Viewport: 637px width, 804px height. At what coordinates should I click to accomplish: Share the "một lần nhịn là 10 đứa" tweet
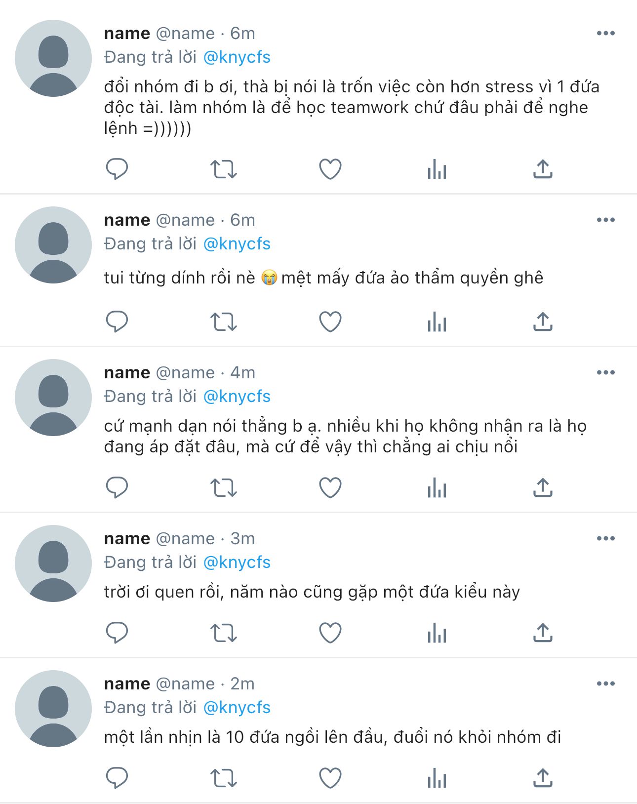click(543, 778)
